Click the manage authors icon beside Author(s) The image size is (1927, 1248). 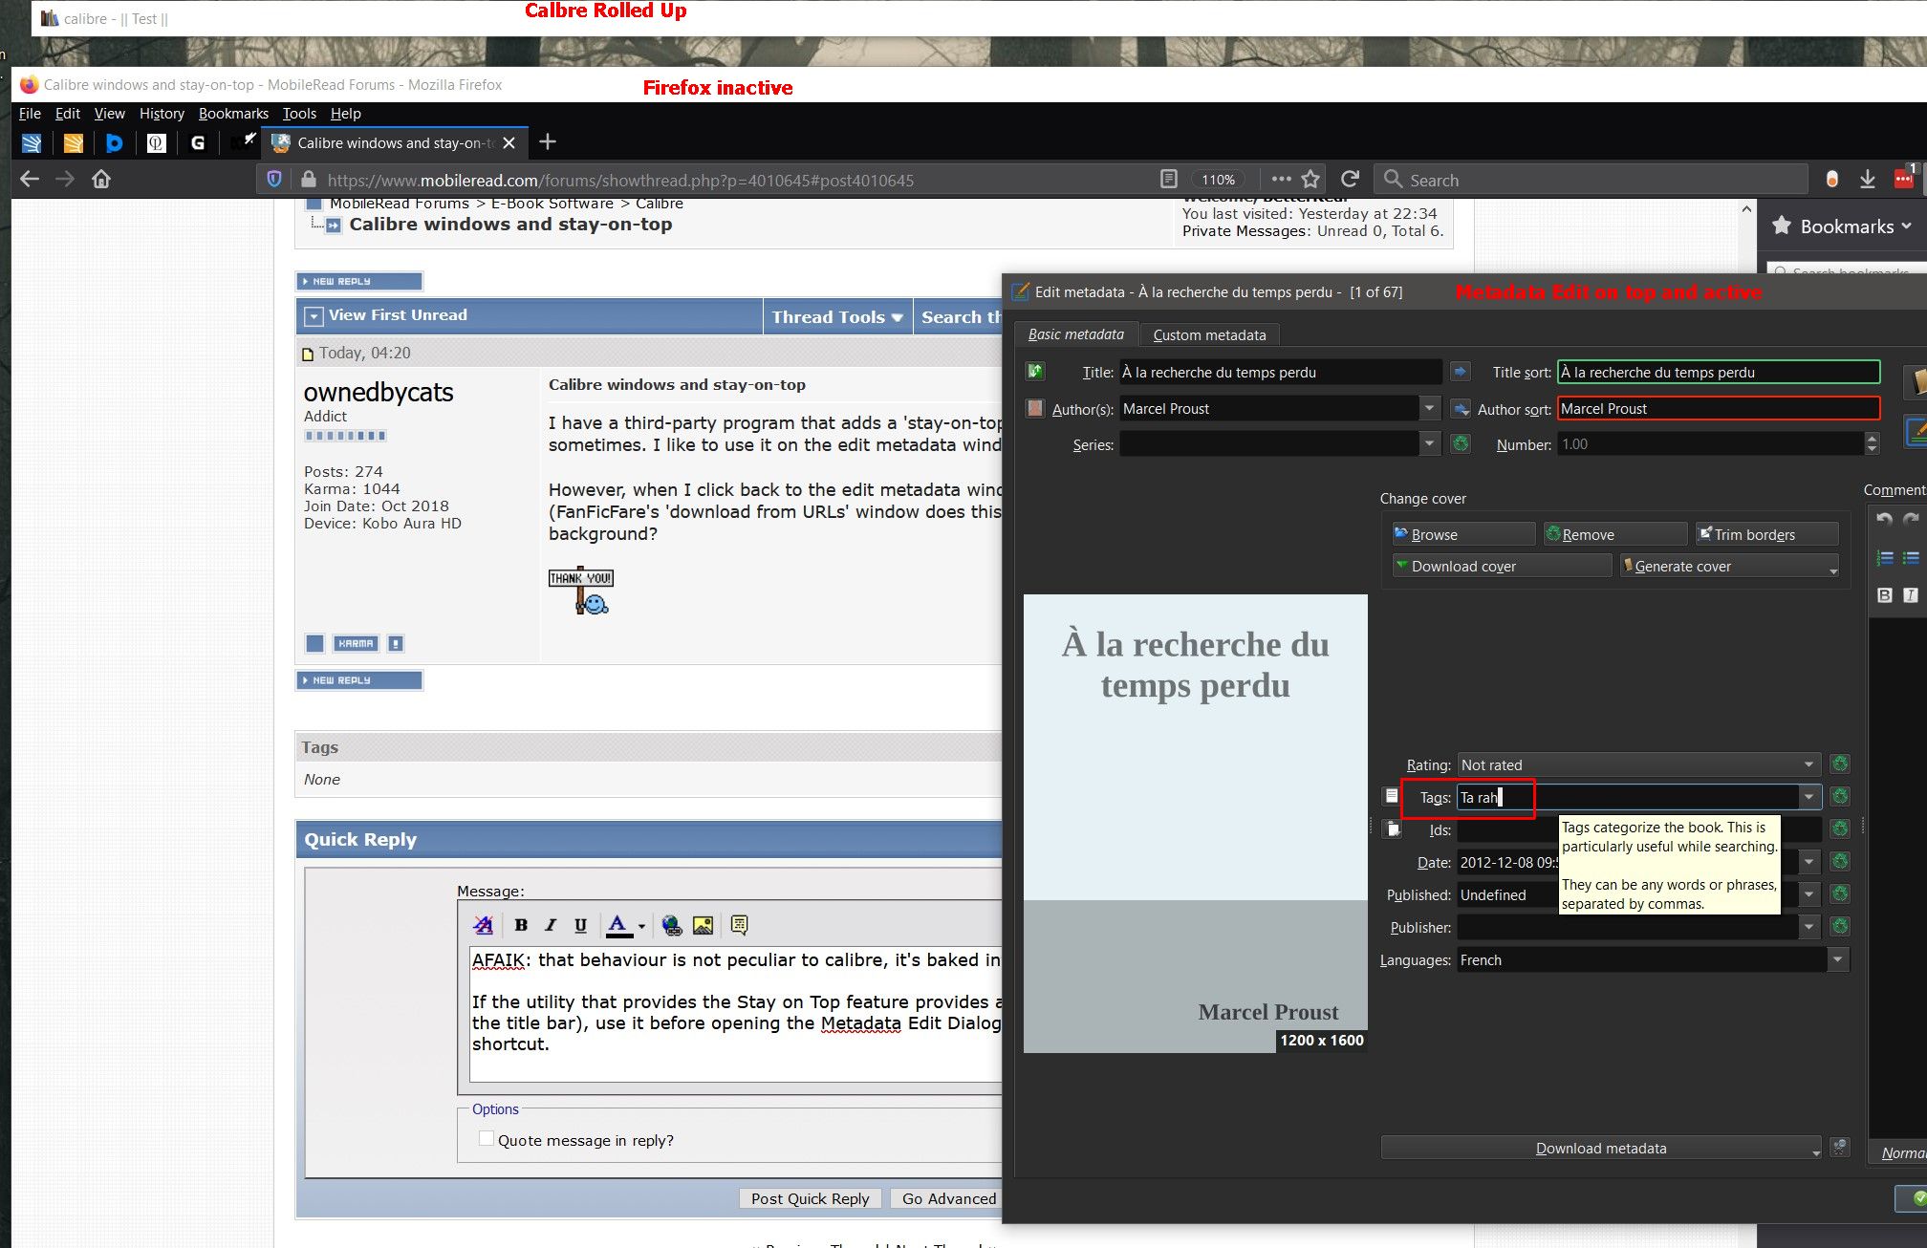[1035, 408]
